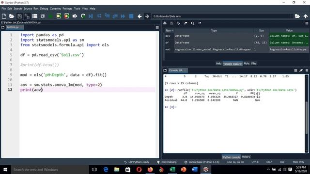Open the Edit menu
The image size is (310, 174).
[10, 9]
